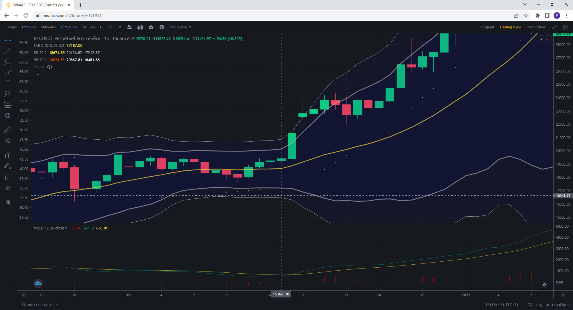Open the Étendue de dates dropdown
The image size is (573, 310).
(40, 305)
